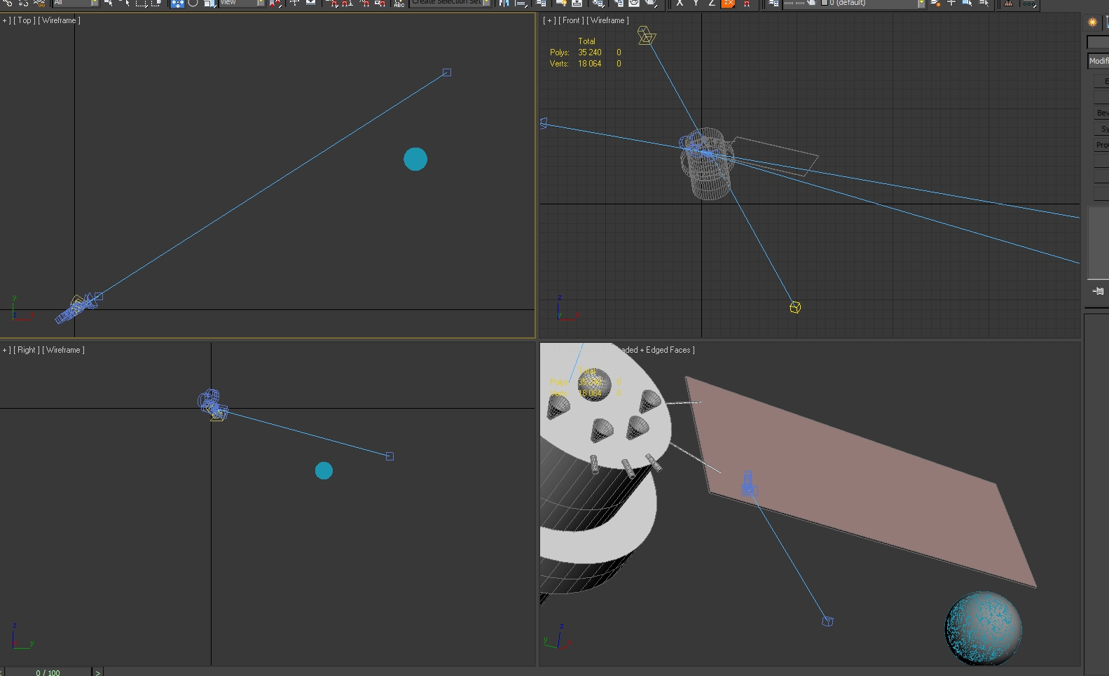The height and width of the screenshot is (676, 1109).
Task: Click the '0 / 100' time slider thumb
Action: tap(48, 673)
